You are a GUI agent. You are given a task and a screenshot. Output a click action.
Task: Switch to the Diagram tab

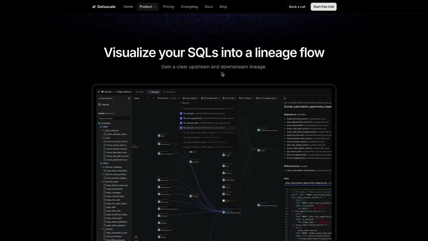154,92
